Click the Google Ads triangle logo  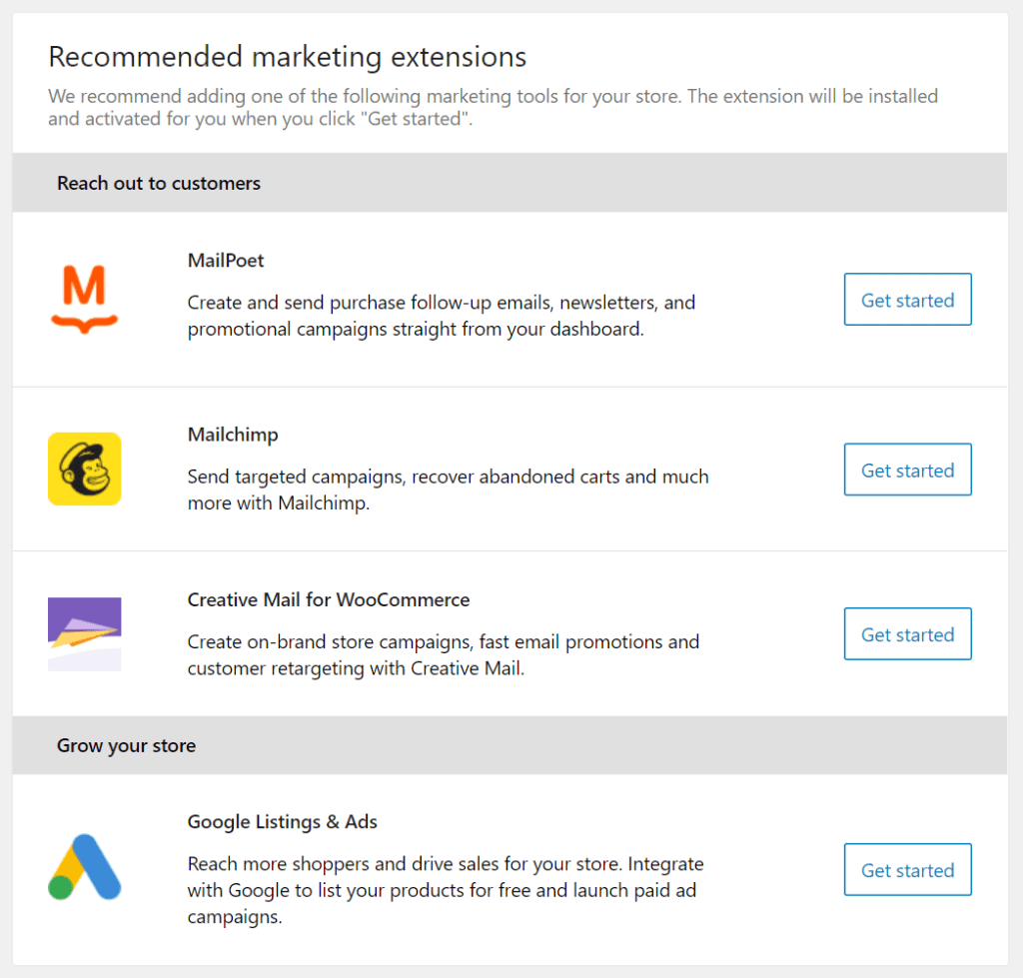coord(84,867)
